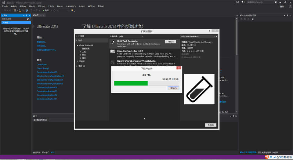
Task: Expand the 更新 (8) updates category
Action: (77, 66)
